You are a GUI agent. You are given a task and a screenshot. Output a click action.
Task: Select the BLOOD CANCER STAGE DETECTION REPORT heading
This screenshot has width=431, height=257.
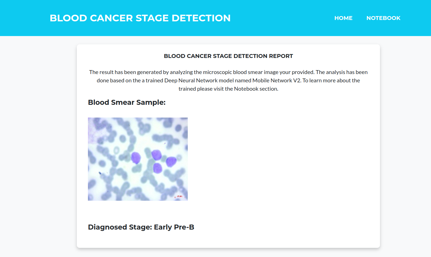click(x=228, y=56)
